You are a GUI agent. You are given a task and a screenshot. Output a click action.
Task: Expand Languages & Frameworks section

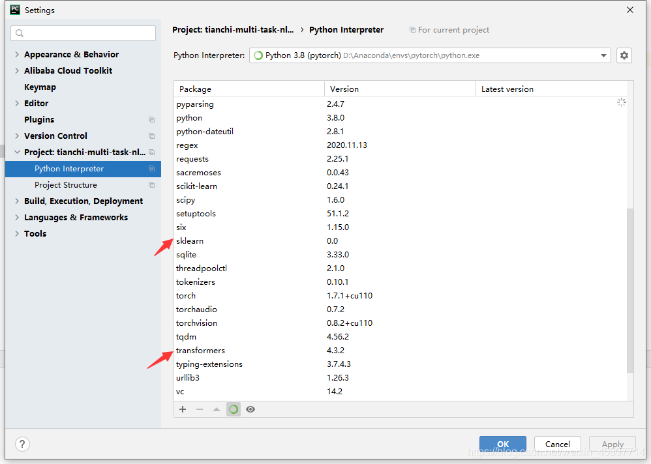click(16, 217)
